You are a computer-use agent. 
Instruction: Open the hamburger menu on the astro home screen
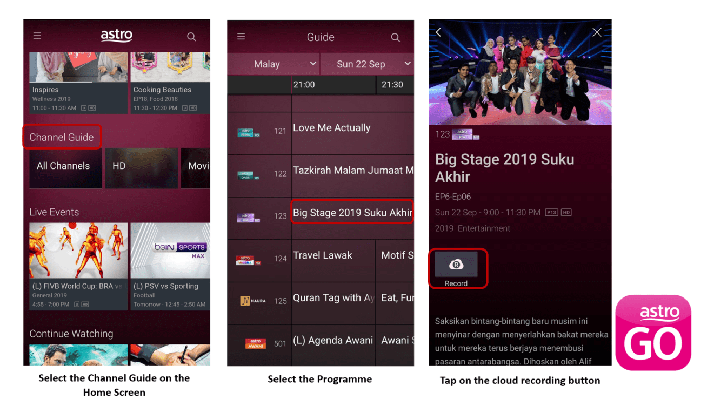tap(37, 36)
